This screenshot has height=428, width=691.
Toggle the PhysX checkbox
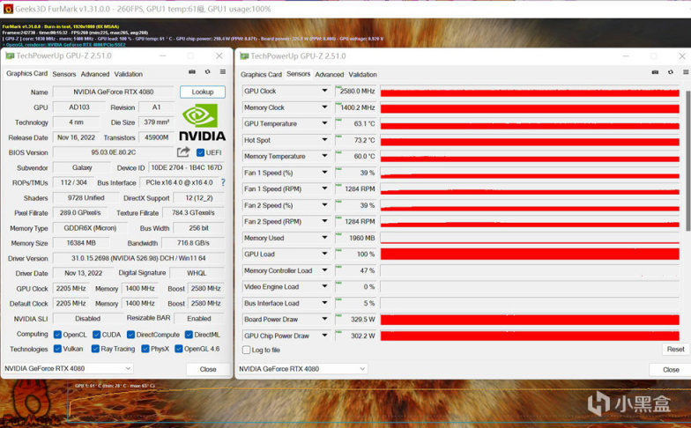pyautogui.click(x=145, y=349)
